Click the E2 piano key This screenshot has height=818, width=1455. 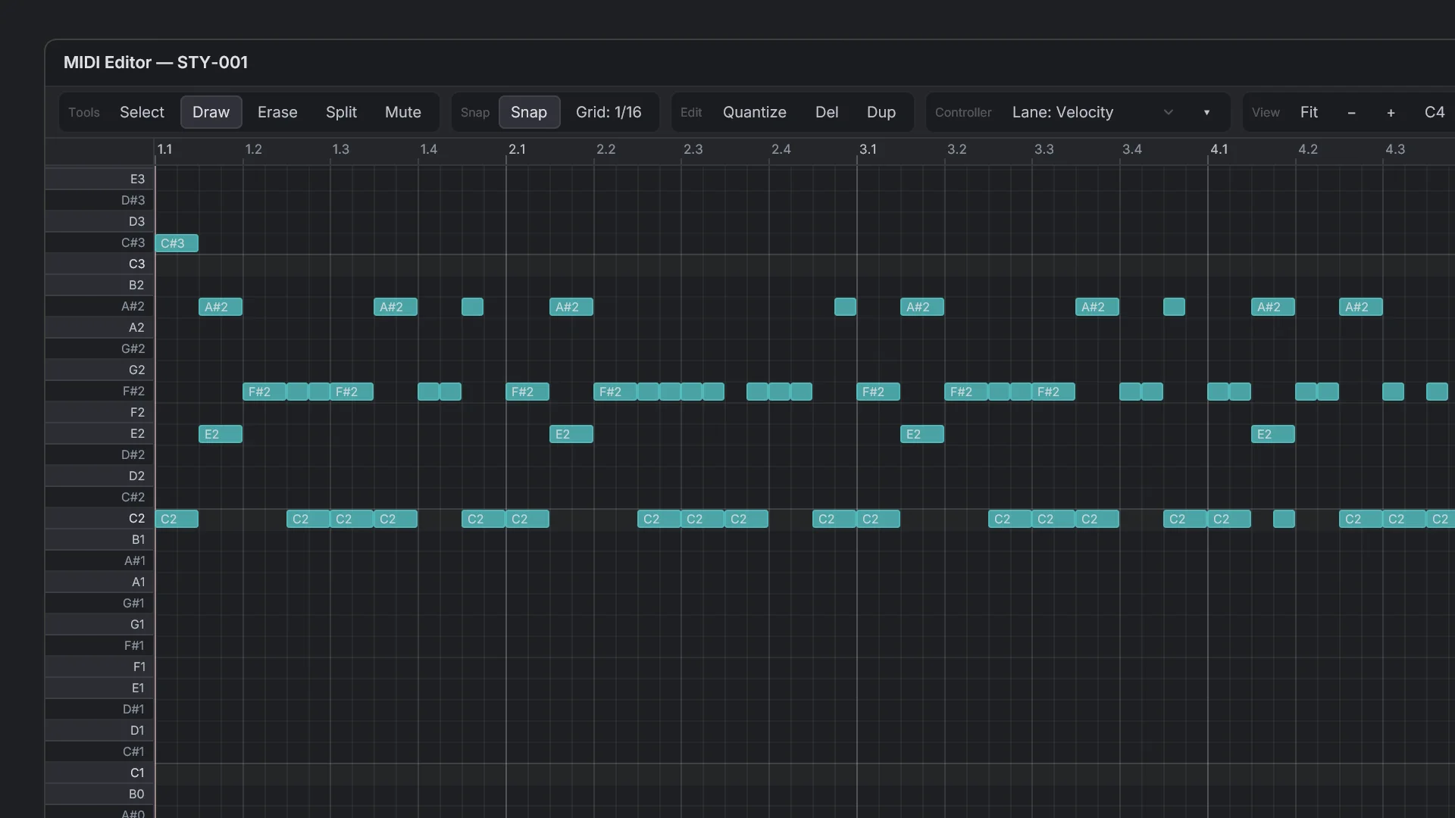coord(99,433)
